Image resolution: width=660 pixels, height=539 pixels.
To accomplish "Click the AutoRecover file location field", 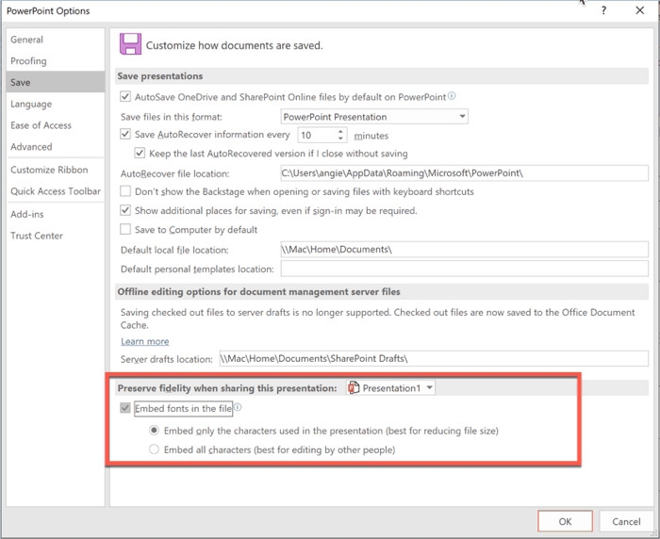I will [464, 173].
